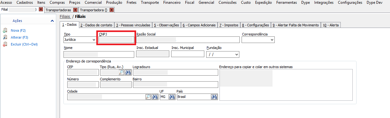This screenshot has width=390, height=118.
Task: Open the Cadastros menu
Action: (x=25, y=3)
